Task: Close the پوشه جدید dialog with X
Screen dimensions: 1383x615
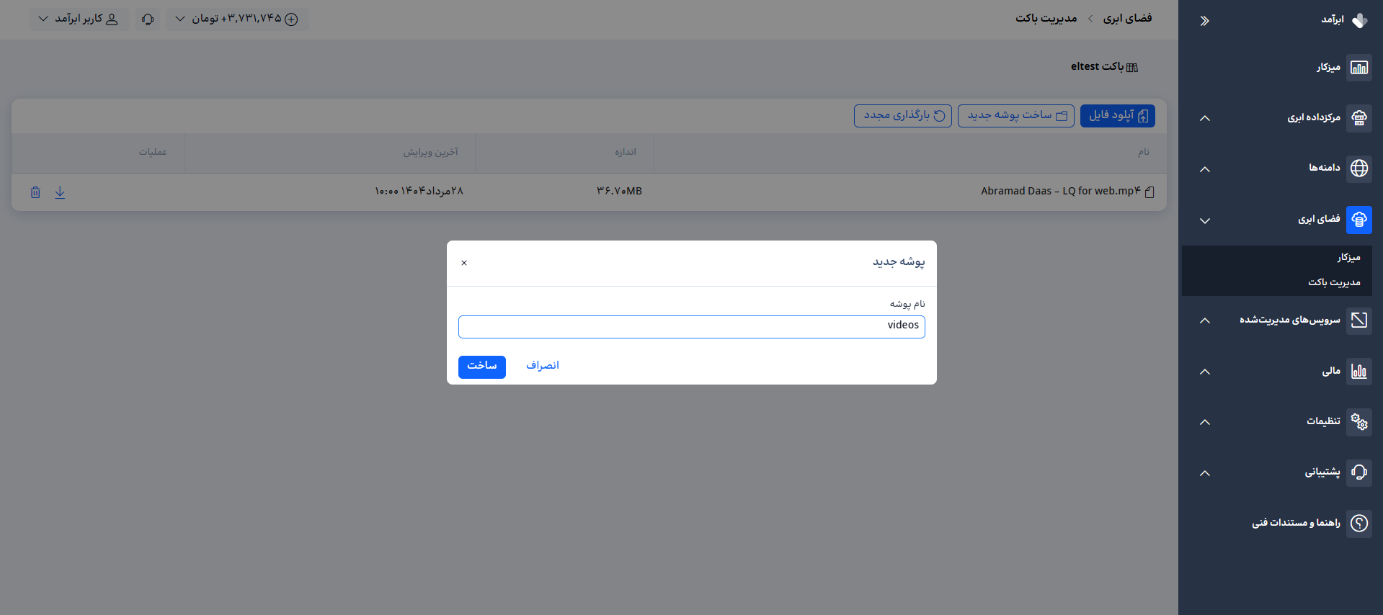Action: click(x=464, y=263)
